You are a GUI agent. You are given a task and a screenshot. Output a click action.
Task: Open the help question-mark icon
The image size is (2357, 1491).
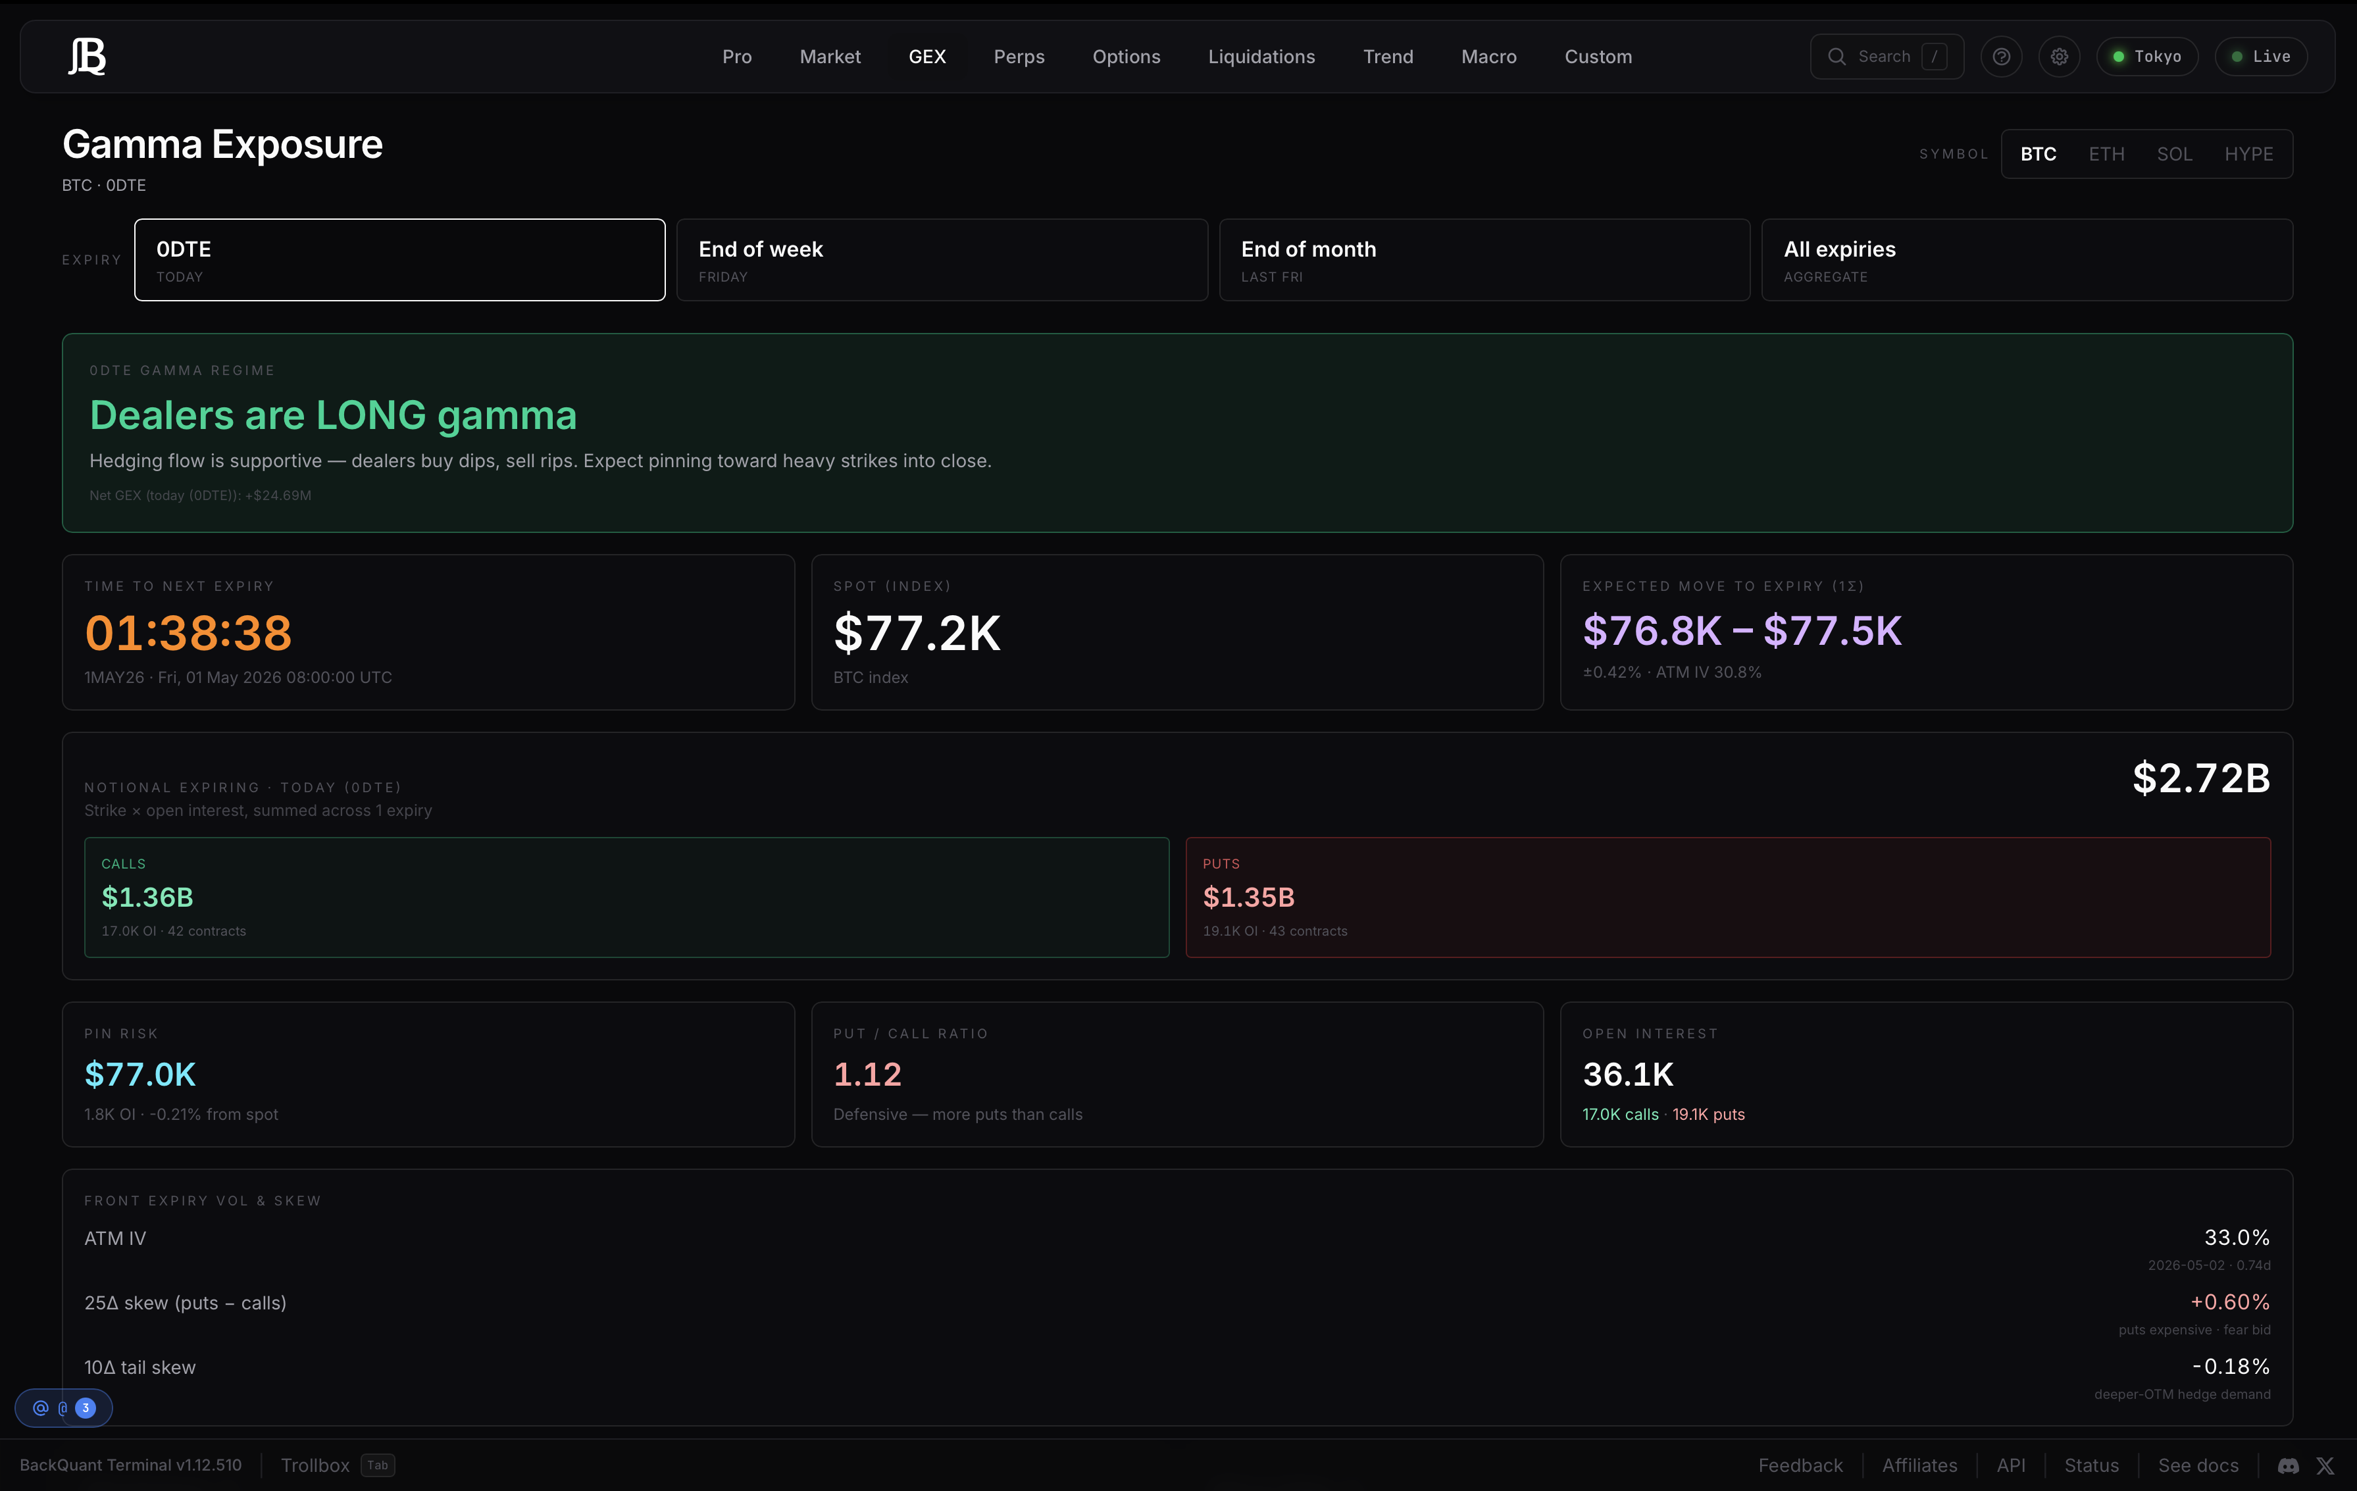(x=2002, y=57)
